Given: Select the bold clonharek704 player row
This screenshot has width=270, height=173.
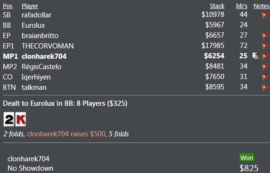Looking at the screenshot, I should (136, 56).
